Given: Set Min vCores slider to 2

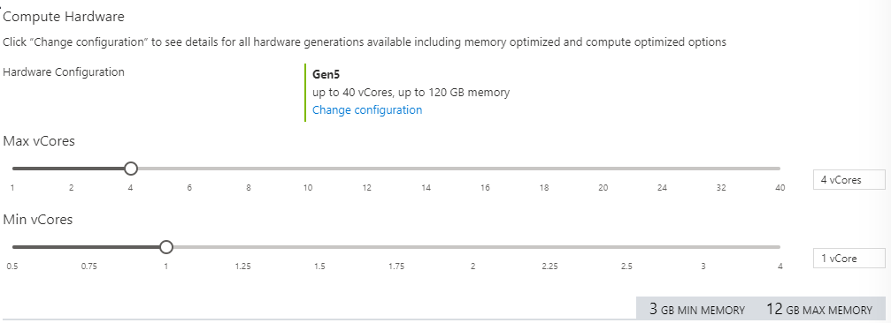Looking at the screenshot, I should click(472, 247).
